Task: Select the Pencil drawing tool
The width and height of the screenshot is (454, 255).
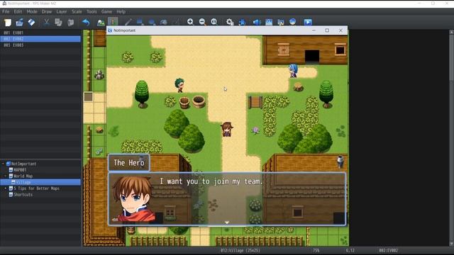Action: point(128,22)
